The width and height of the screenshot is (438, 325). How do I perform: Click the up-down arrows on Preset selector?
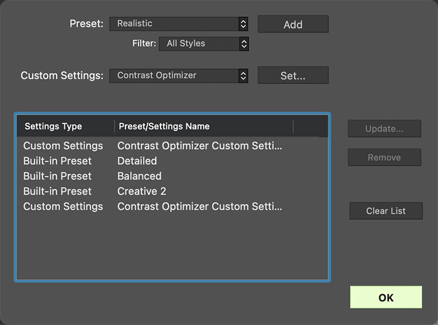tap(243, 24)
